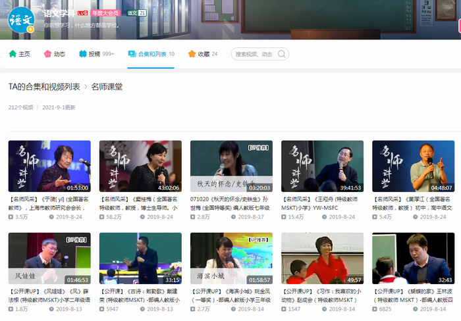Open the 39:41:53 duration video thumbnail
461x321 pixels.
click(x=322, y=166)
